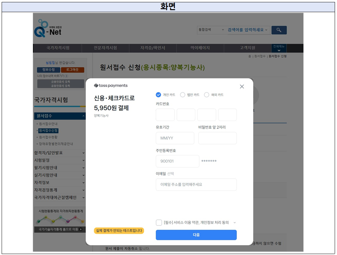Open 원서접수현황 sidebar link

[48, 137]
